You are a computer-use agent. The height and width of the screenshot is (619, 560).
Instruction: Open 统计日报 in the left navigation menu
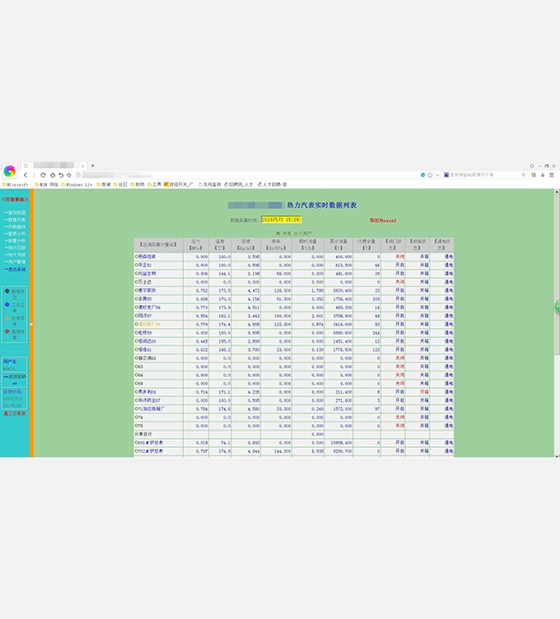tap(16, 248)
